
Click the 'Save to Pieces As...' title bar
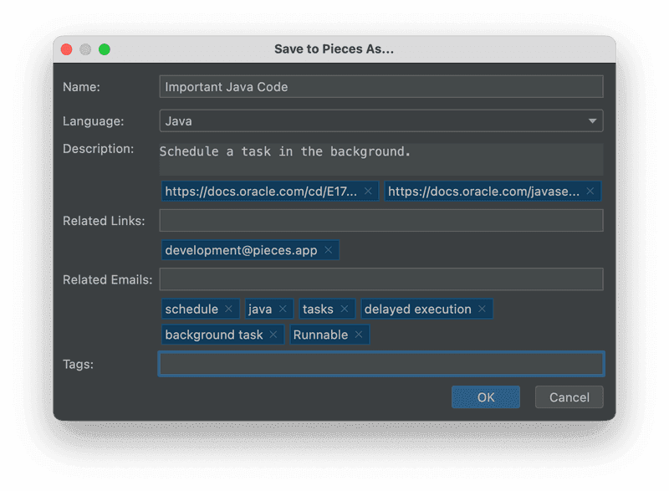[x=334, y=49]
